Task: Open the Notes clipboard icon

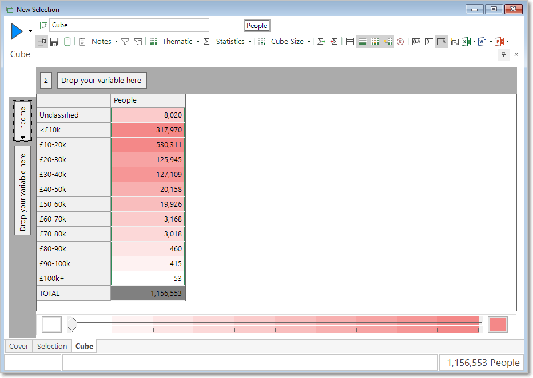Action: [82, 42]
